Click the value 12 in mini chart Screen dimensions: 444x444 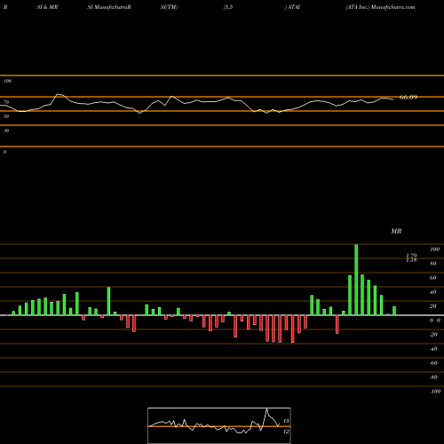coord(286,432)
